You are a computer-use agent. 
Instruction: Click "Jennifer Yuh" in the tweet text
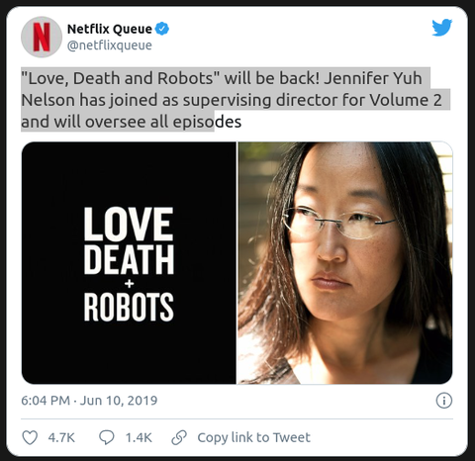coord(373,78)
